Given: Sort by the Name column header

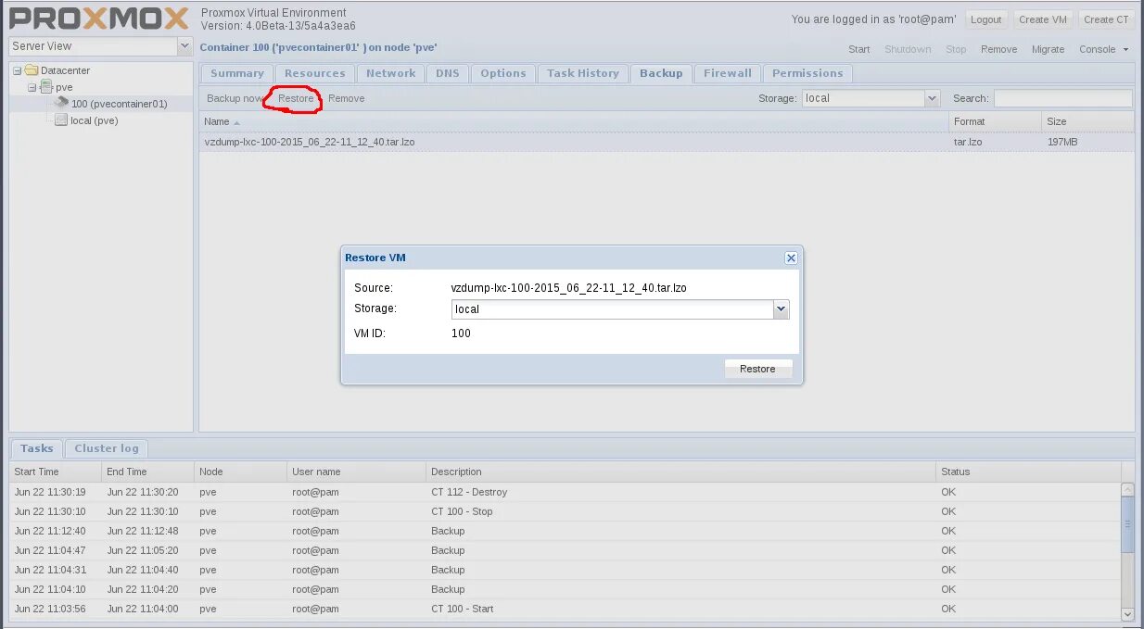Looking at the screenshot, I should click(x=574, y=121).
